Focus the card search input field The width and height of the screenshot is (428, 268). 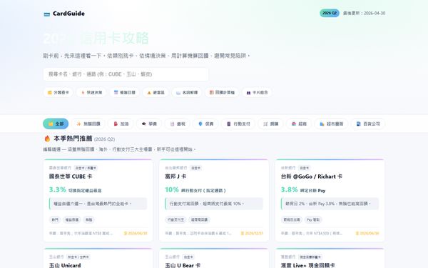click(x=126, y=74)
